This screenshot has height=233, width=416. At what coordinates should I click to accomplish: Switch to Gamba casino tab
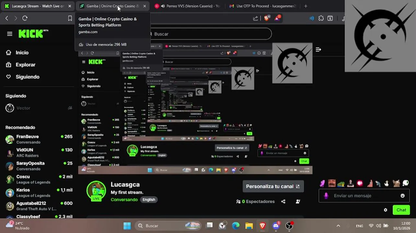[112, 6]
